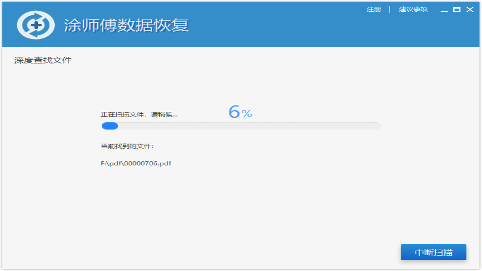This screenshot has height=271, width=482.
Task: Click the 当前找到的文件 label
Action: click(127, 146)
